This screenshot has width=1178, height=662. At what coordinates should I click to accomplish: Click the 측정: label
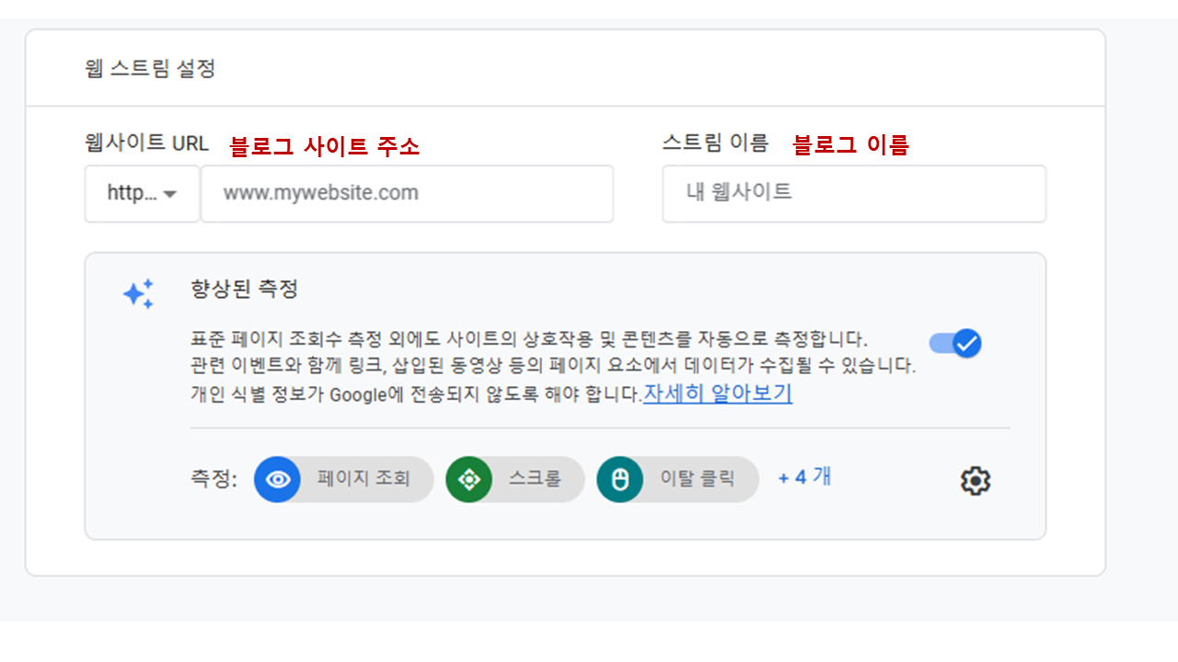(214, 479)
